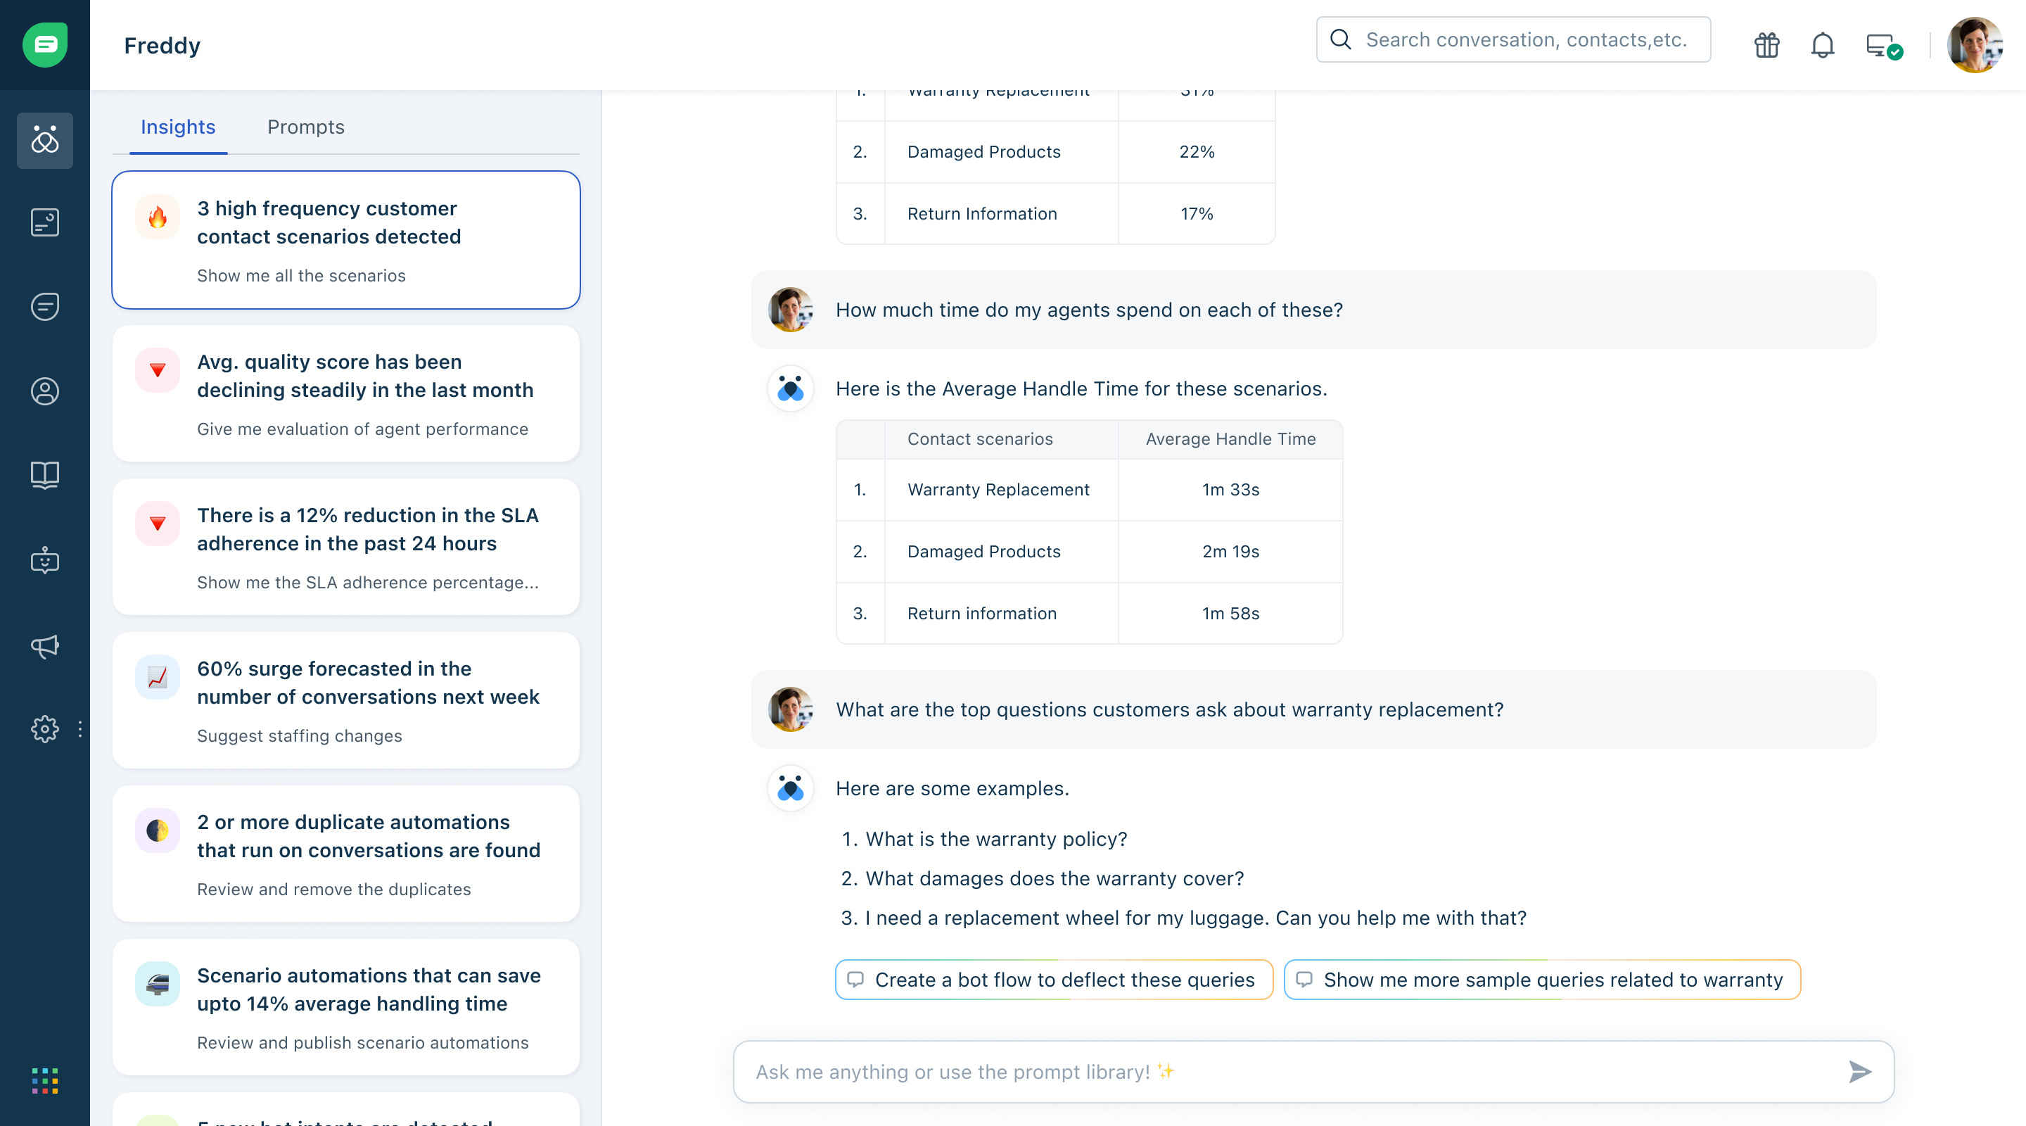Open the Tickets panel from the sidebar
The image size is (2026, 1126).
coord(45,222)
